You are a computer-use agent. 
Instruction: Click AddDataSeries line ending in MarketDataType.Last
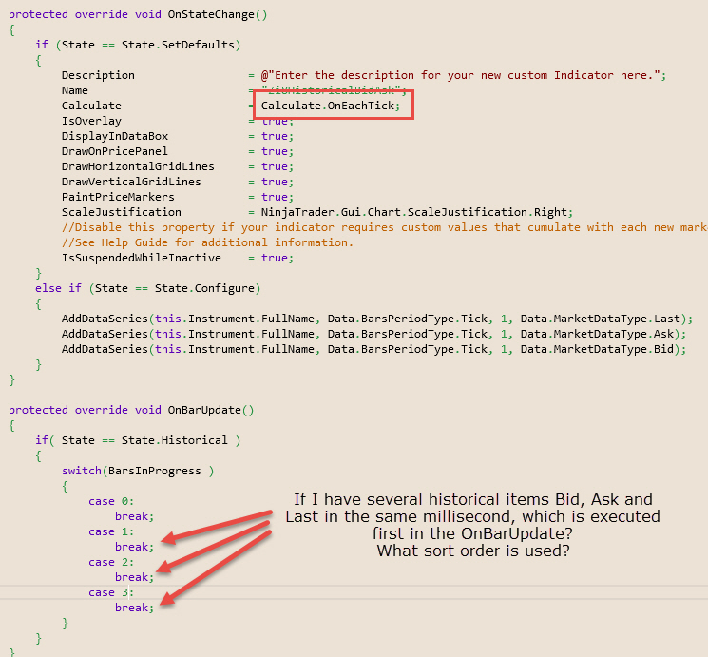click(x=377, y=319)
